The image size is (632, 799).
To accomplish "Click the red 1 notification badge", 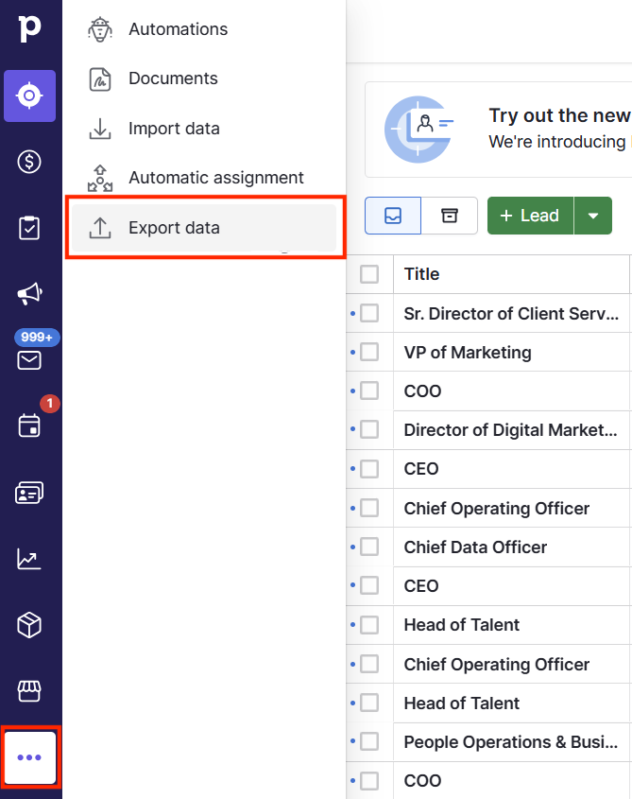I will 50,404.
